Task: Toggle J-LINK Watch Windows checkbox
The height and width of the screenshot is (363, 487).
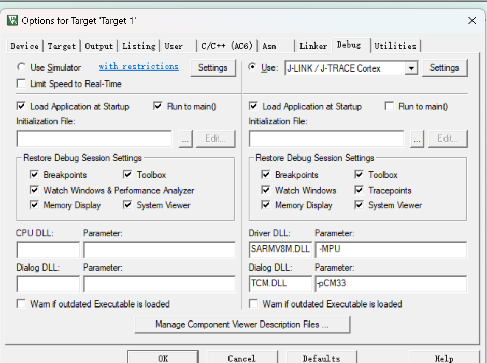Action: click(x=266, y=190)
